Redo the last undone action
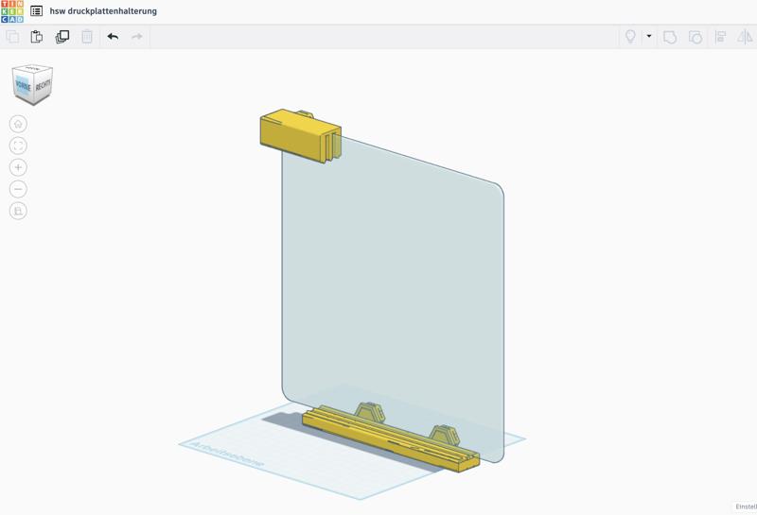 [x=137, y=37]
